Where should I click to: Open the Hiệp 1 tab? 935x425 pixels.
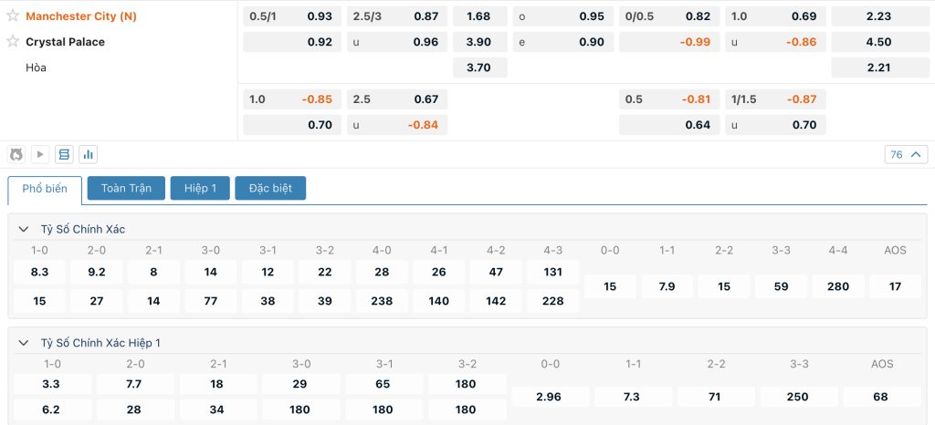[200, 188]
